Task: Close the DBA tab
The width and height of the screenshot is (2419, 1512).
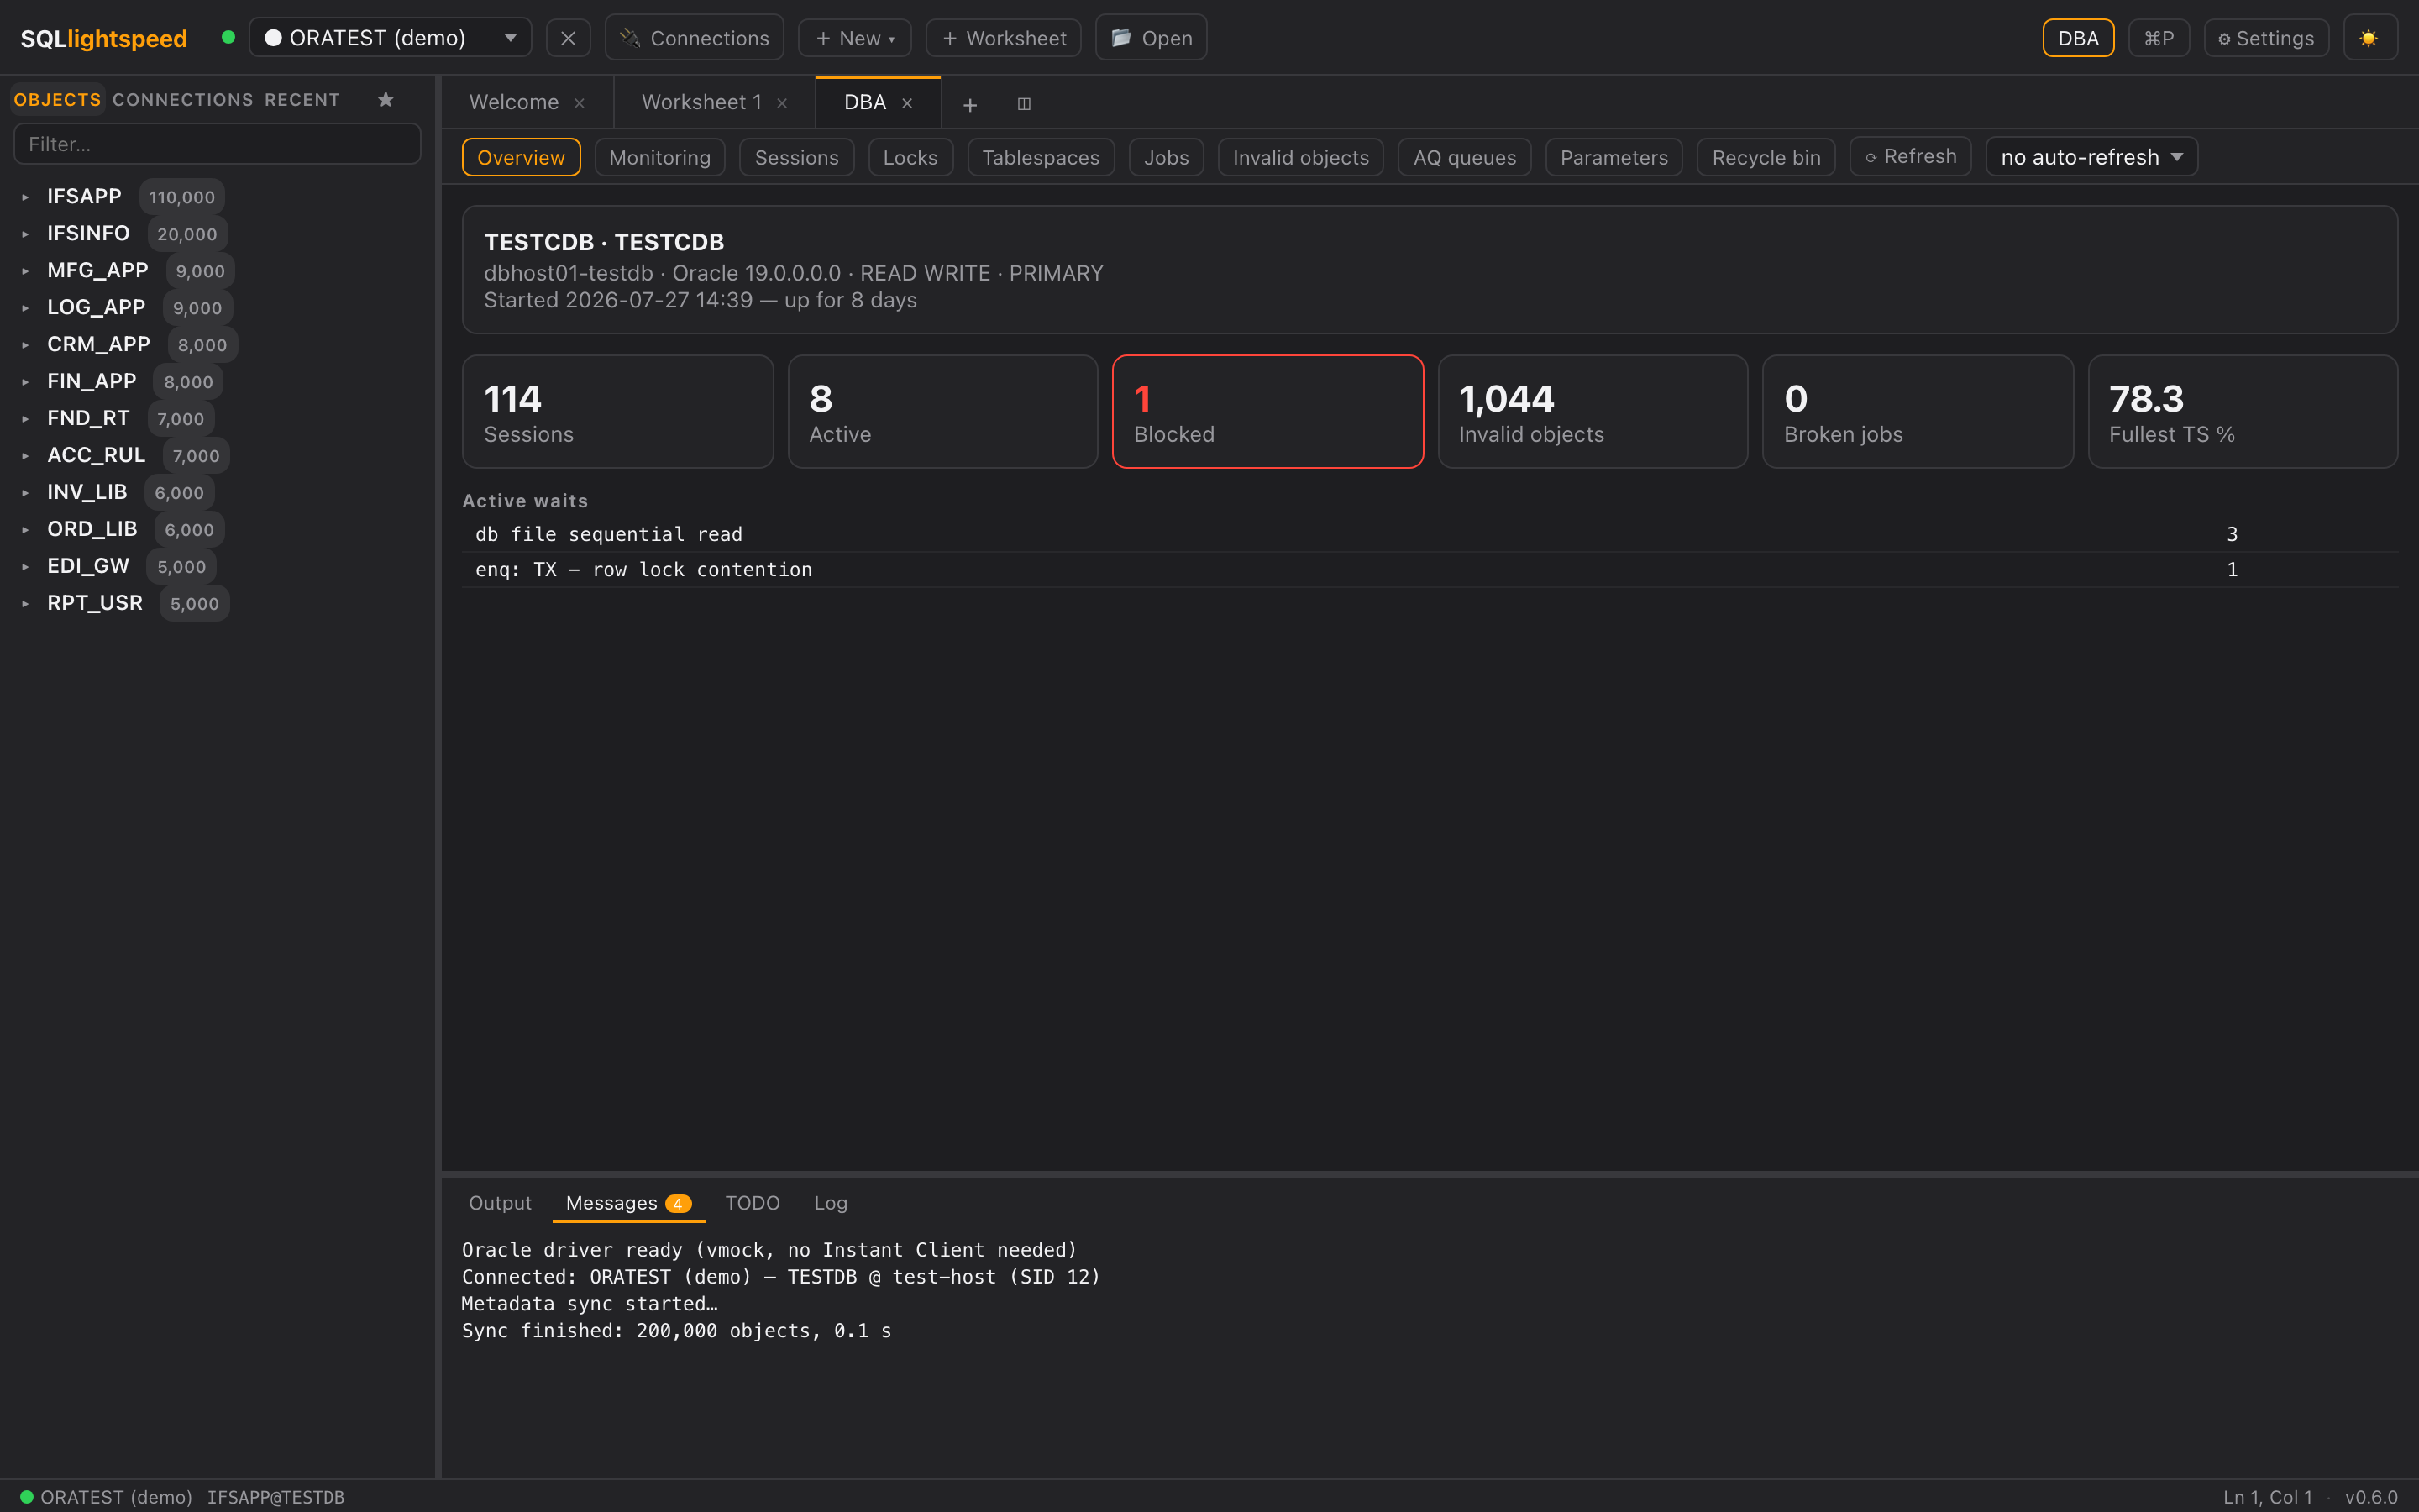Action: coord(908,103)
